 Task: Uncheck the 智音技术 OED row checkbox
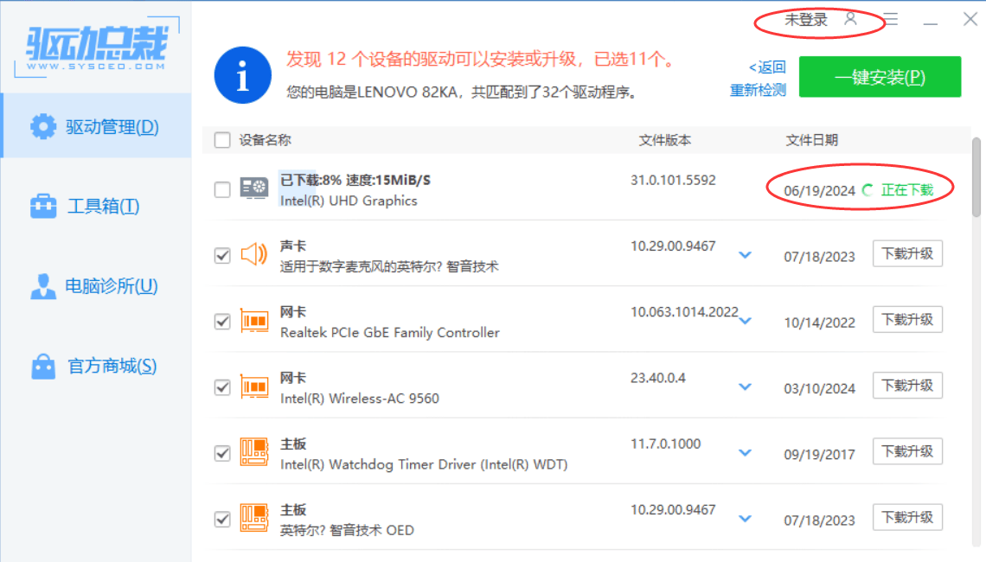point(222,520)
